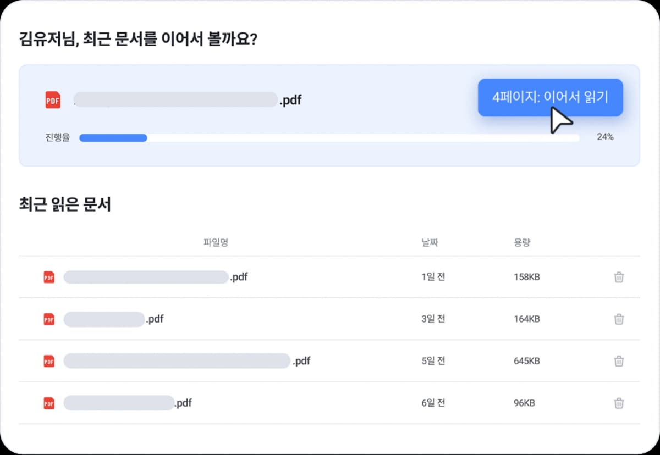The height and width of the screenshot is (455, 660).
Task: Click the '용량' column header
Action: (x=521, y=242)
